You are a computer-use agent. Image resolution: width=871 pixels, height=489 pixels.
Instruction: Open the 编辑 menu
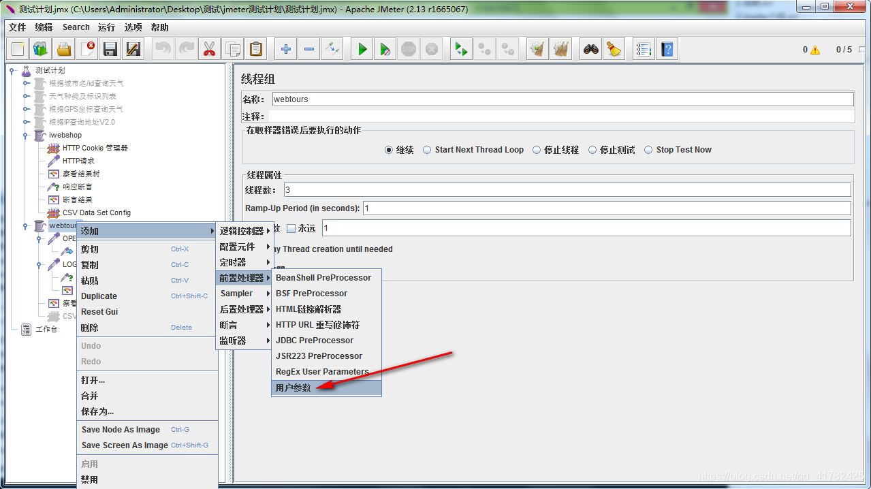click(44, 27)
